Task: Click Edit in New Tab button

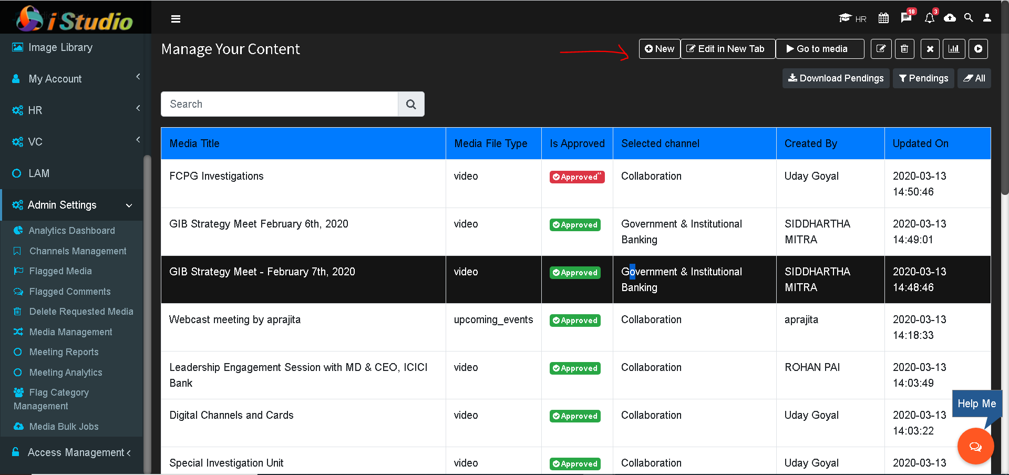Action: pos(728,49)
